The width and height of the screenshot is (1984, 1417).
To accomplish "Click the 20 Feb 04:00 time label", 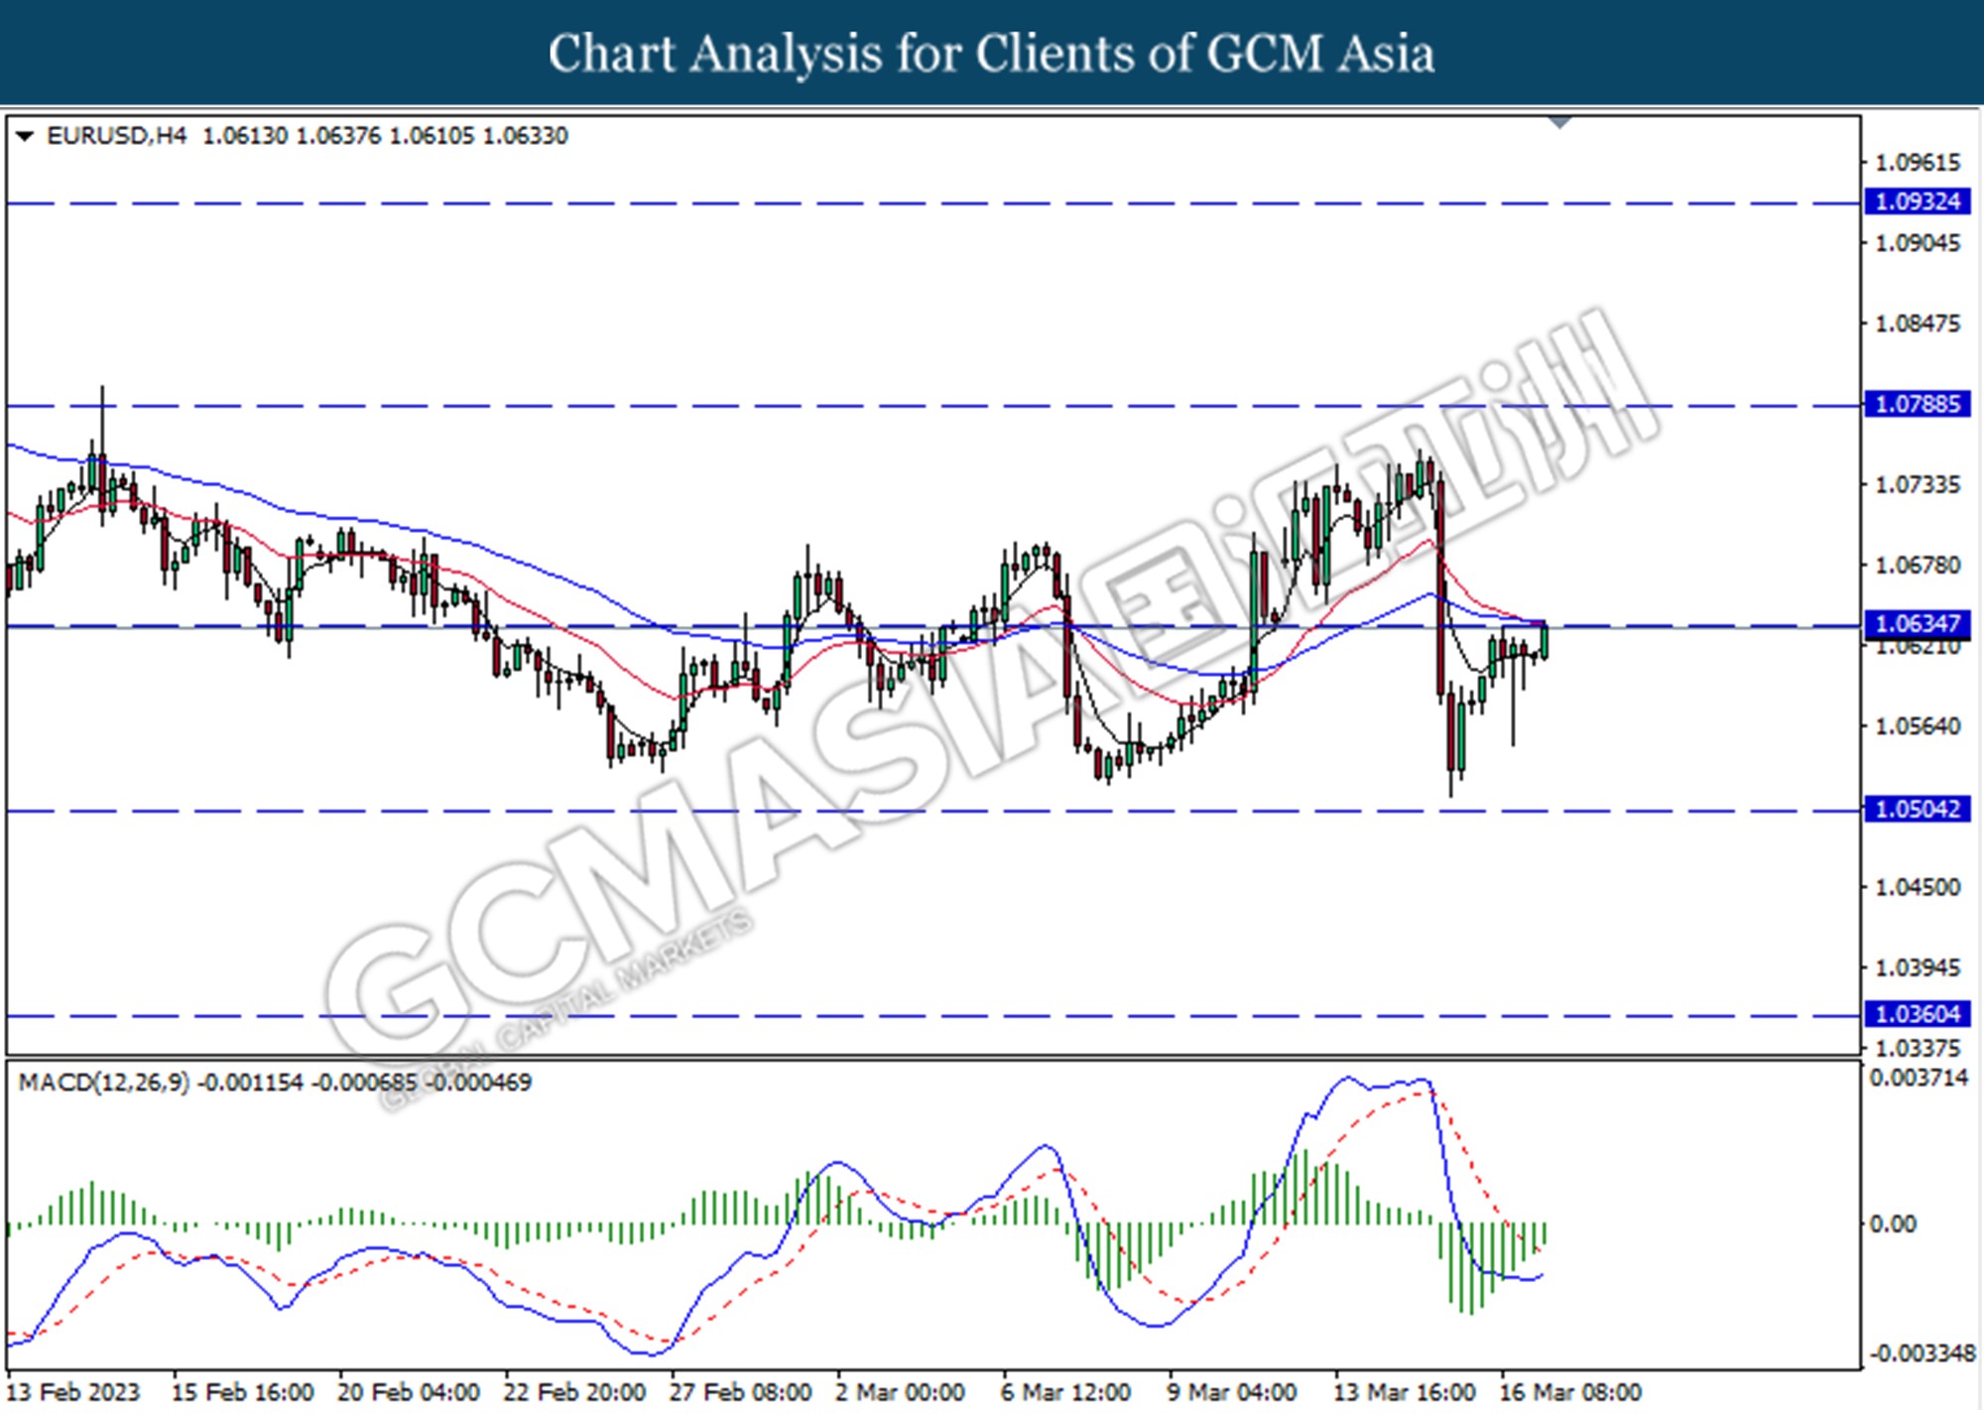I will coord(409,1392).
